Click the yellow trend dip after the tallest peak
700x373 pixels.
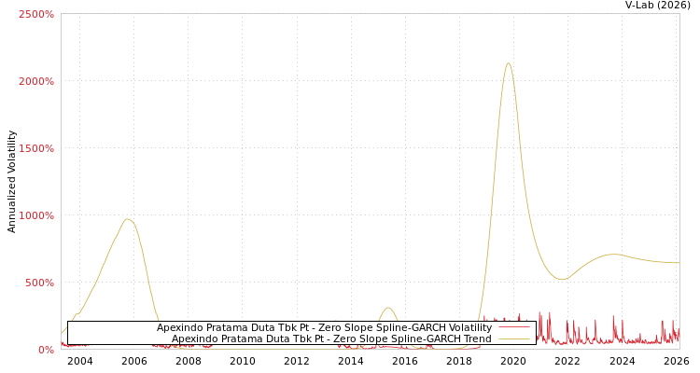[x=560, y=279]
